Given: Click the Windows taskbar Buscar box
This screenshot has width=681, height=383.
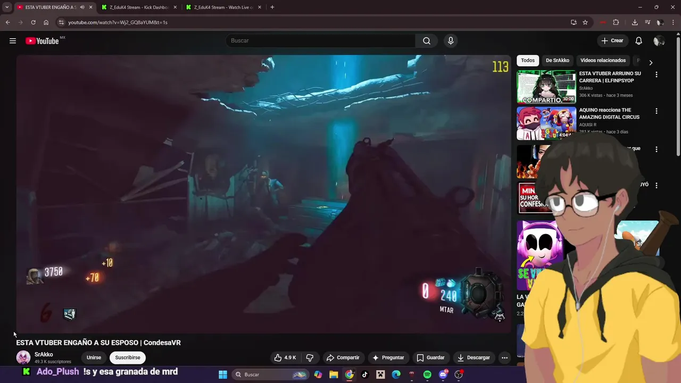Looking at the screenshot, I should click(271, 374).
